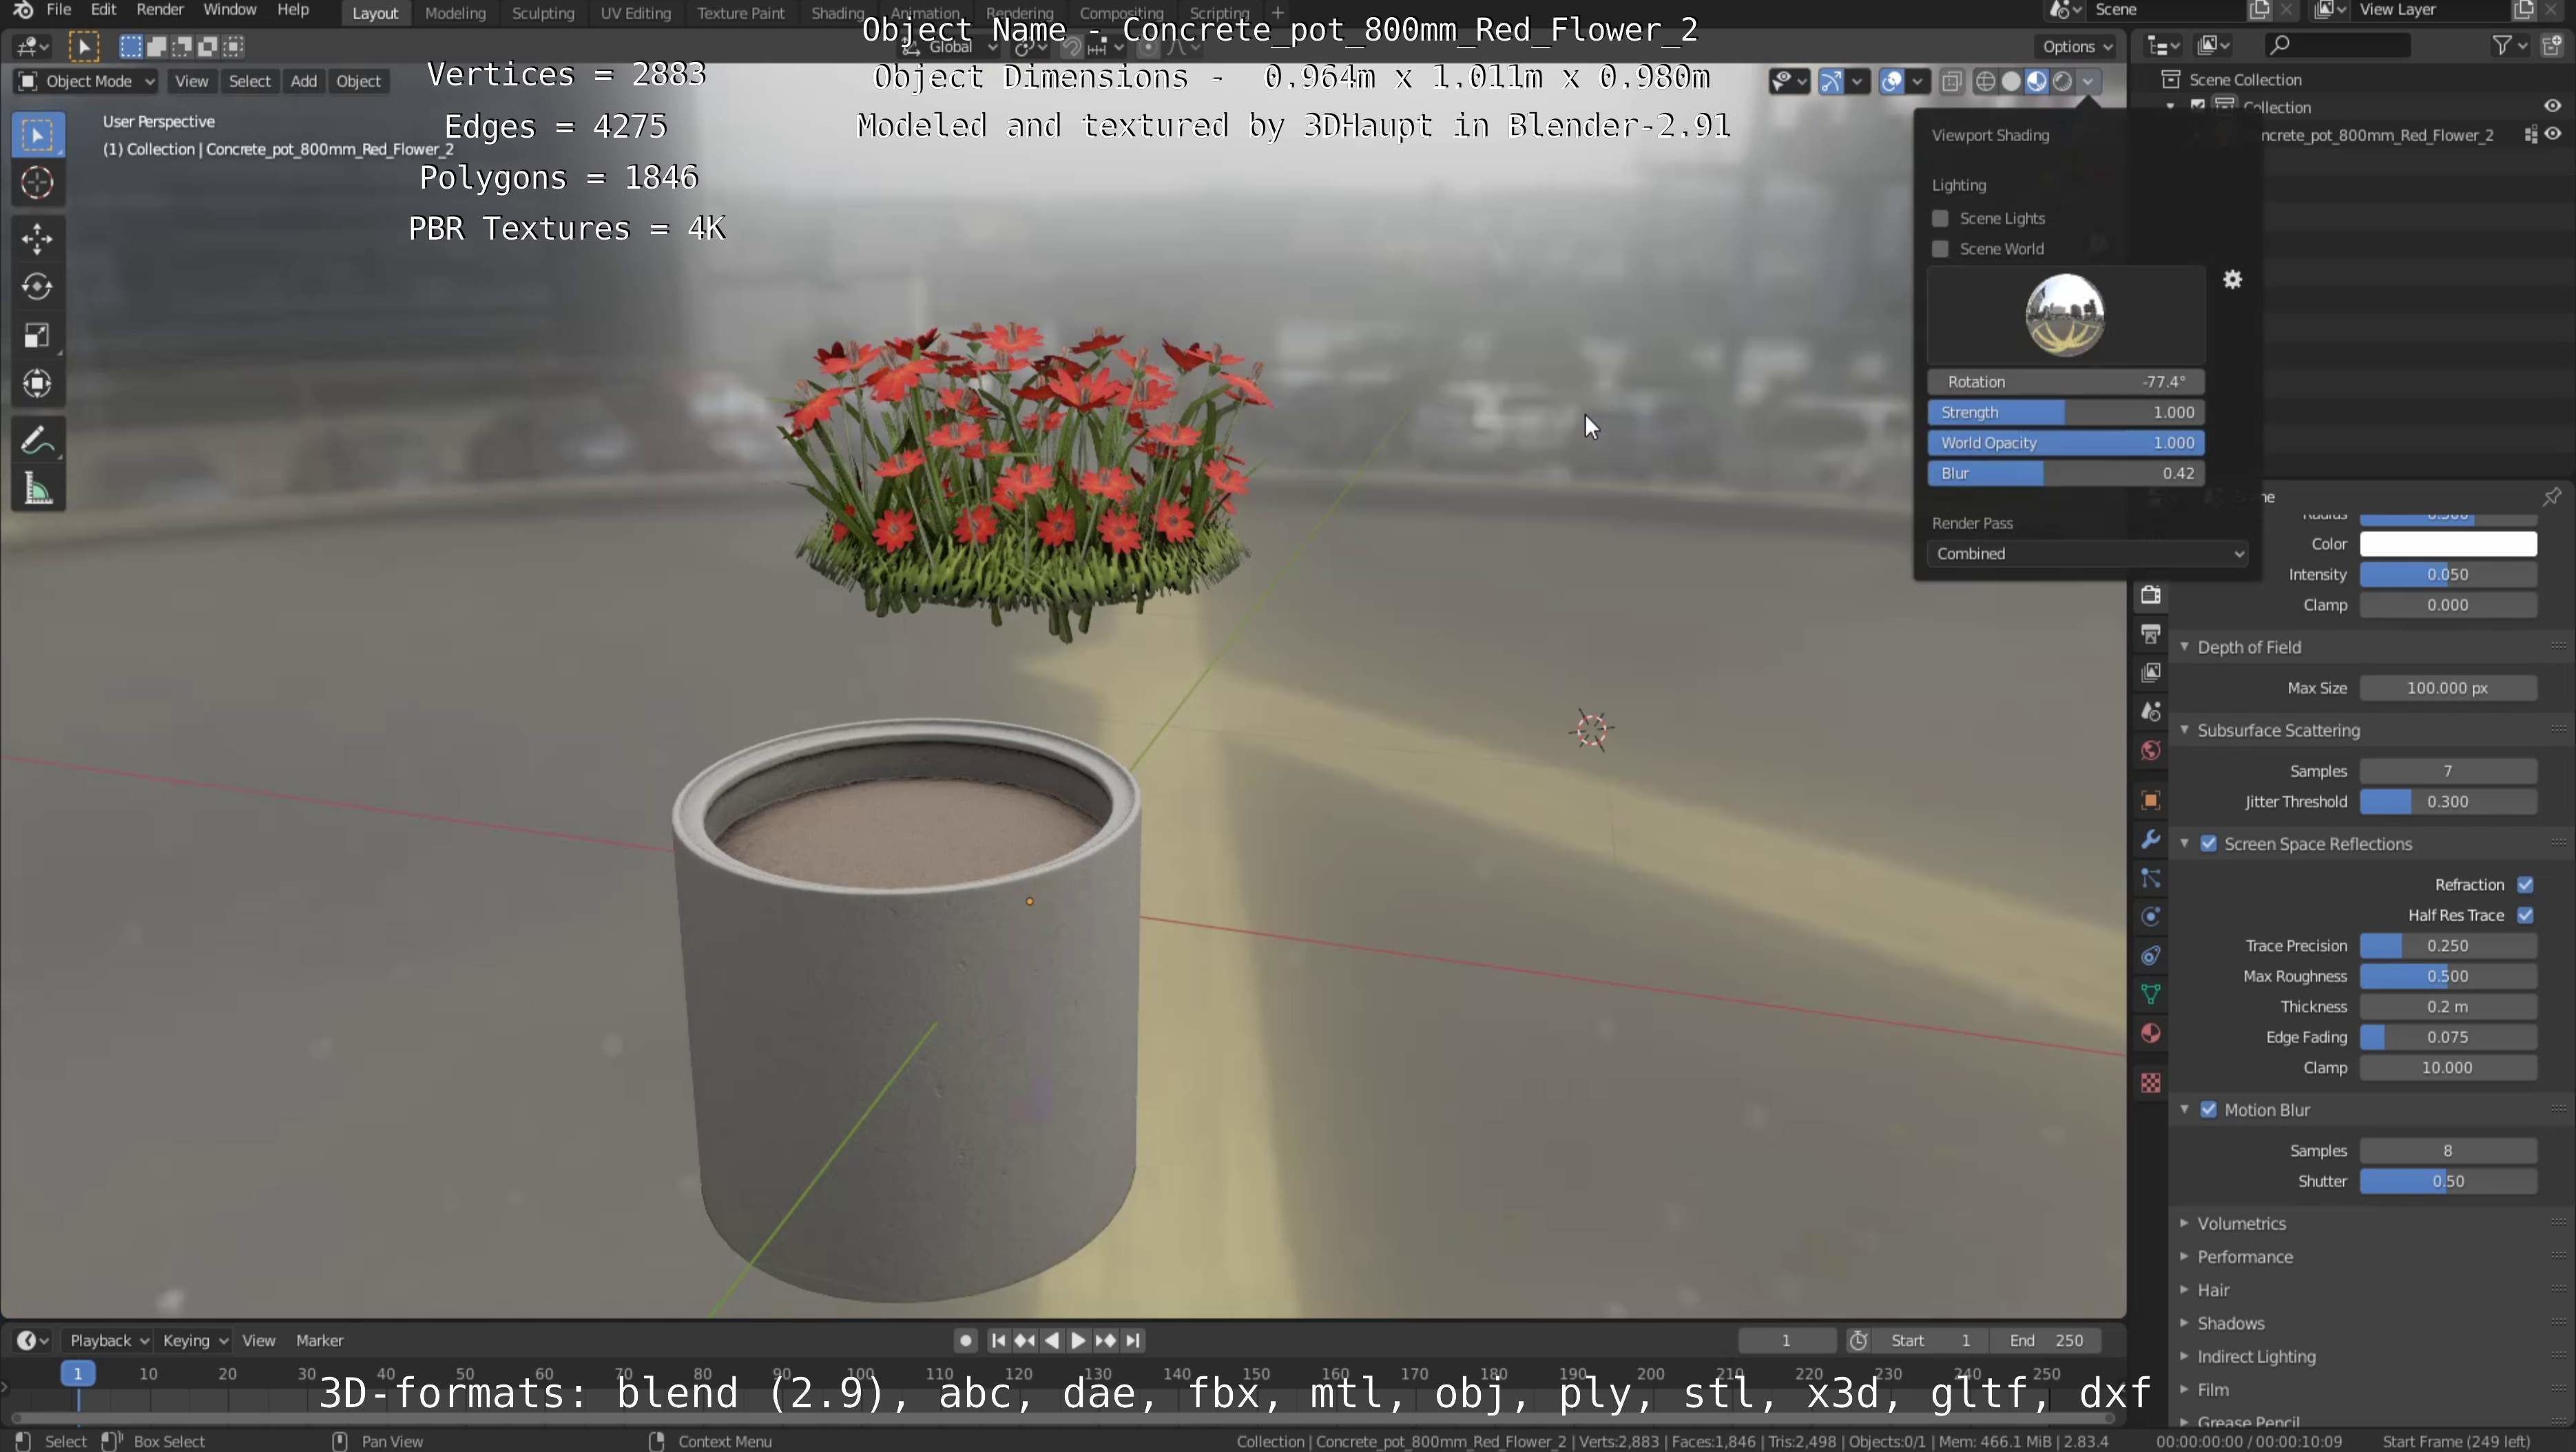Image resolution: width=2576 pixels, height=1452 pixels.
Task: Enable Scene World checkbox
Action: 1940,249
